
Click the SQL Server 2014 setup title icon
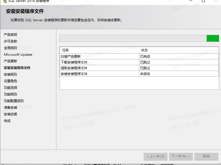[5, 1]
